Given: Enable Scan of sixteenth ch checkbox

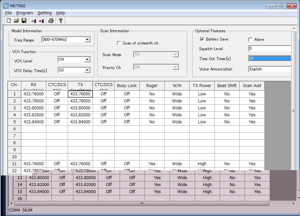Looking at the screenshot, I should coord(119,43).
